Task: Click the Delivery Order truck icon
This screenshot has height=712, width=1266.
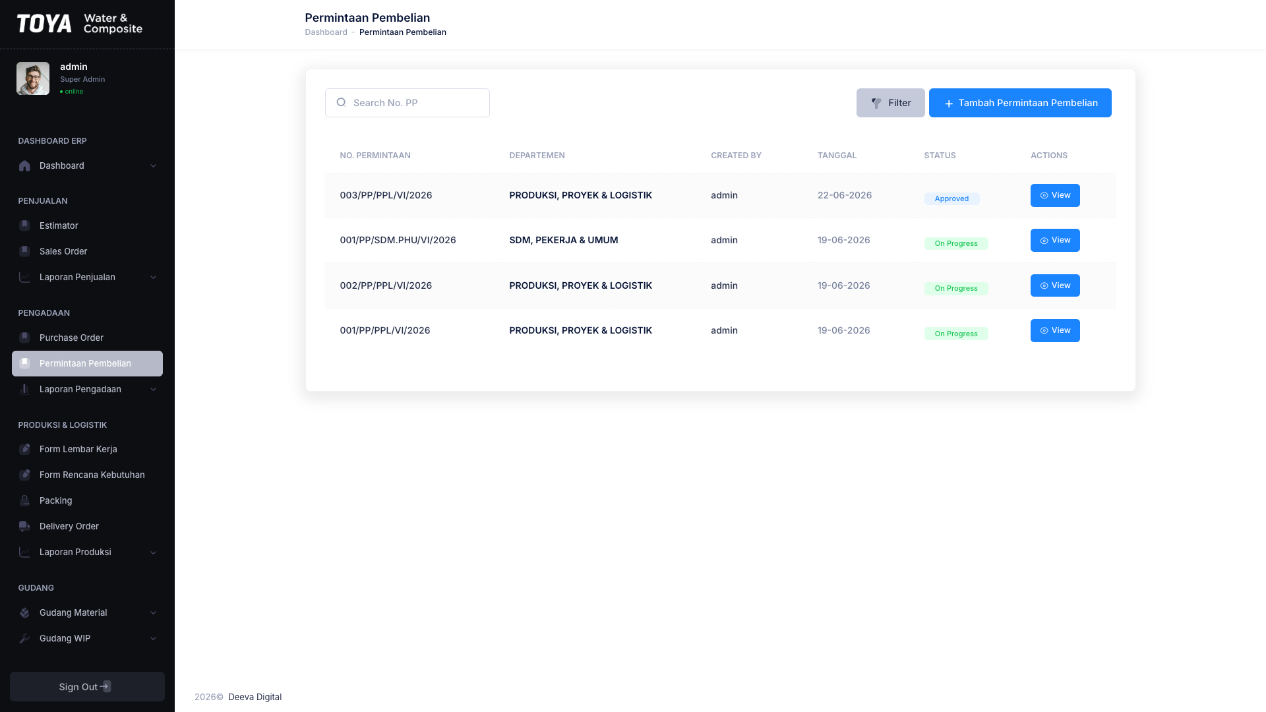Action: point(24,526)
